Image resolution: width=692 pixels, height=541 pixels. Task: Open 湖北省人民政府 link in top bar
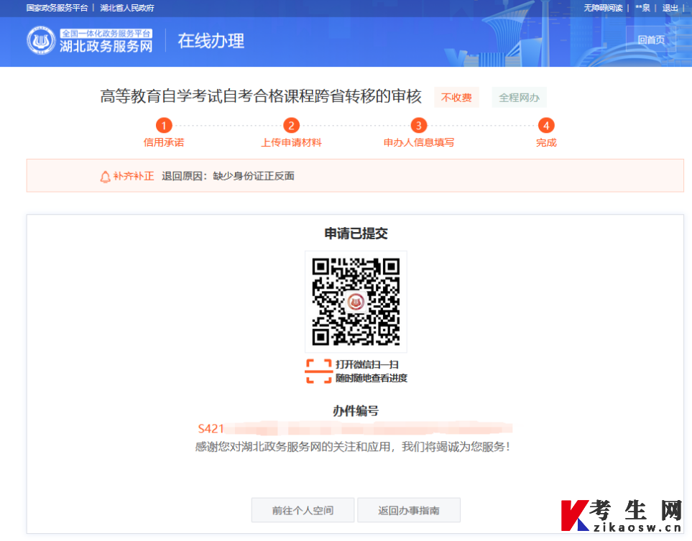point(127,8)
